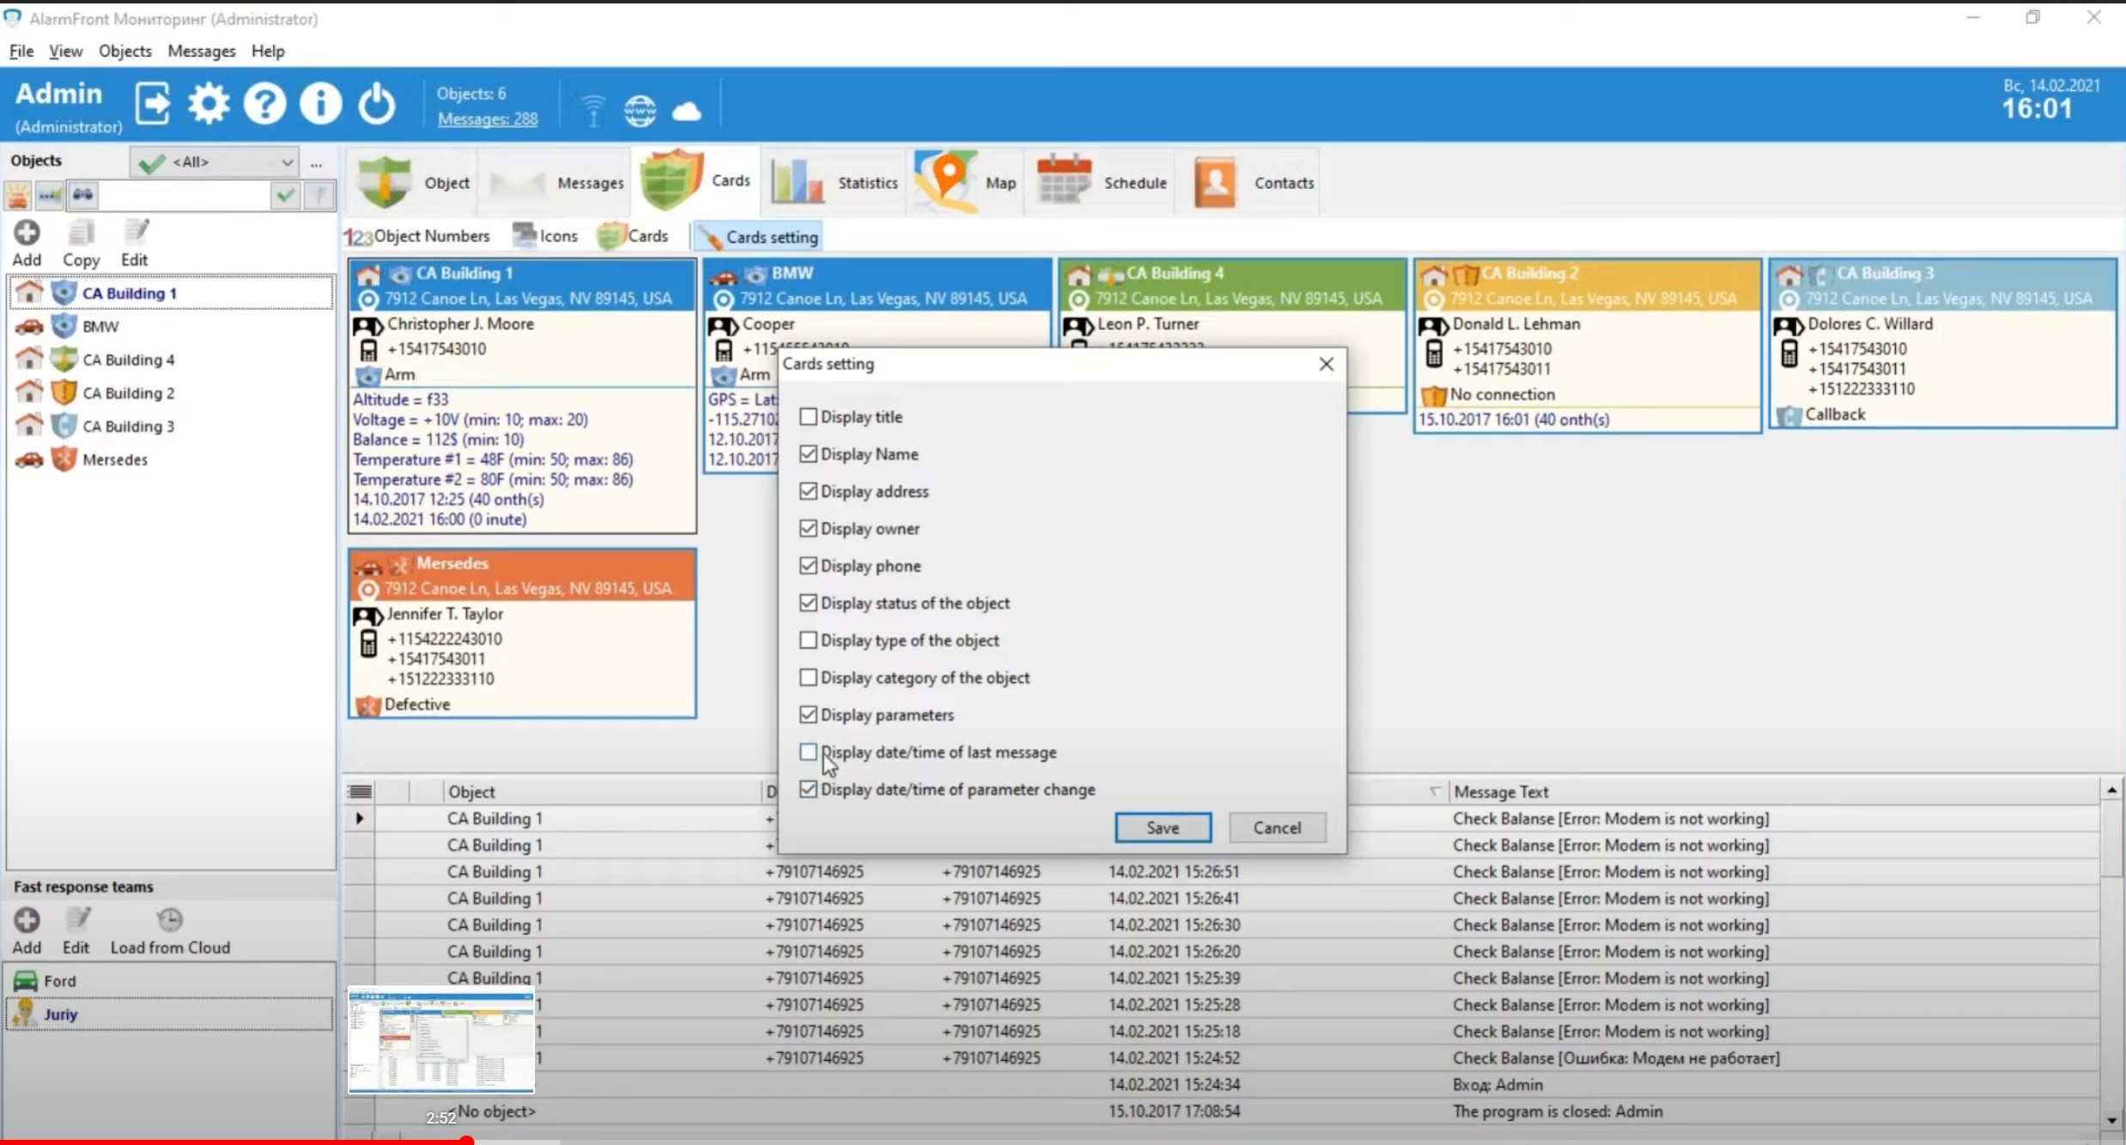Apply the search with green check button

coord(285,196)
